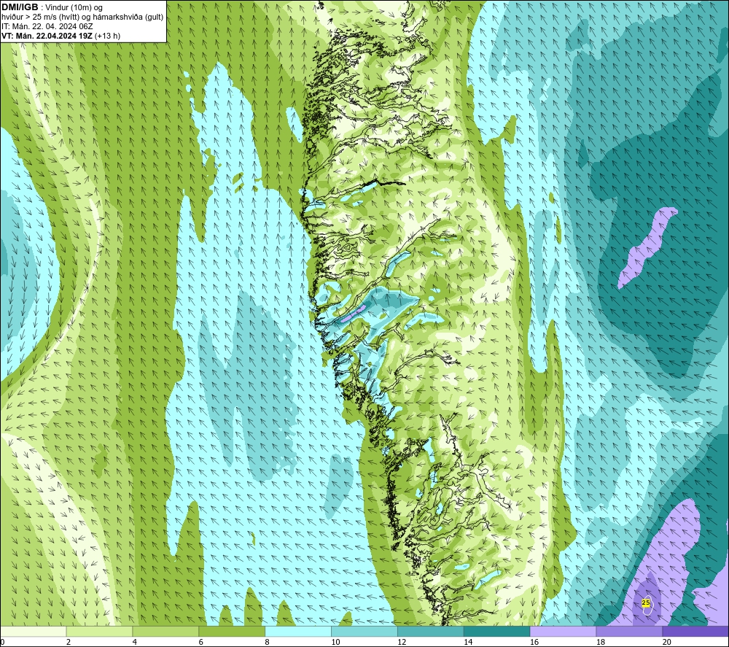Select the 4–6 m/s green legend swatch
Viewport: 729px width, 647px height.
(x=165, y=631)
